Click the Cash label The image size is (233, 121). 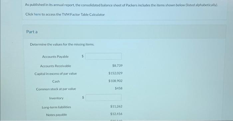point(56,81)
